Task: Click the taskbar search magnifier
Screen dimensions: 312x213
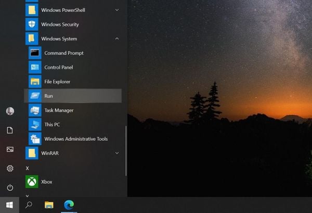Action: 29,205
